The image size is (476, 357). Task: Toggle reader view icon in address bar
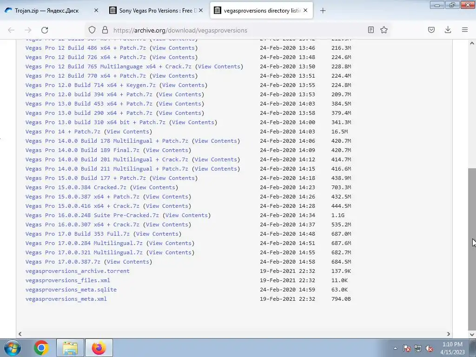pyautogui.click(x=370, y=30)
